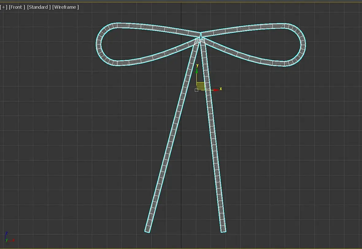Open the [Front] point-of-view viewport menu
Screen dimensions: 362x249
point(17,7)
